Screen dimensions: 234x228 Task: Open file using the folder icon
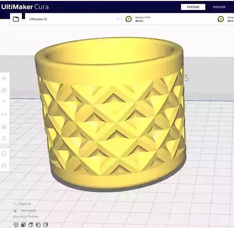(x=16, y=19)
